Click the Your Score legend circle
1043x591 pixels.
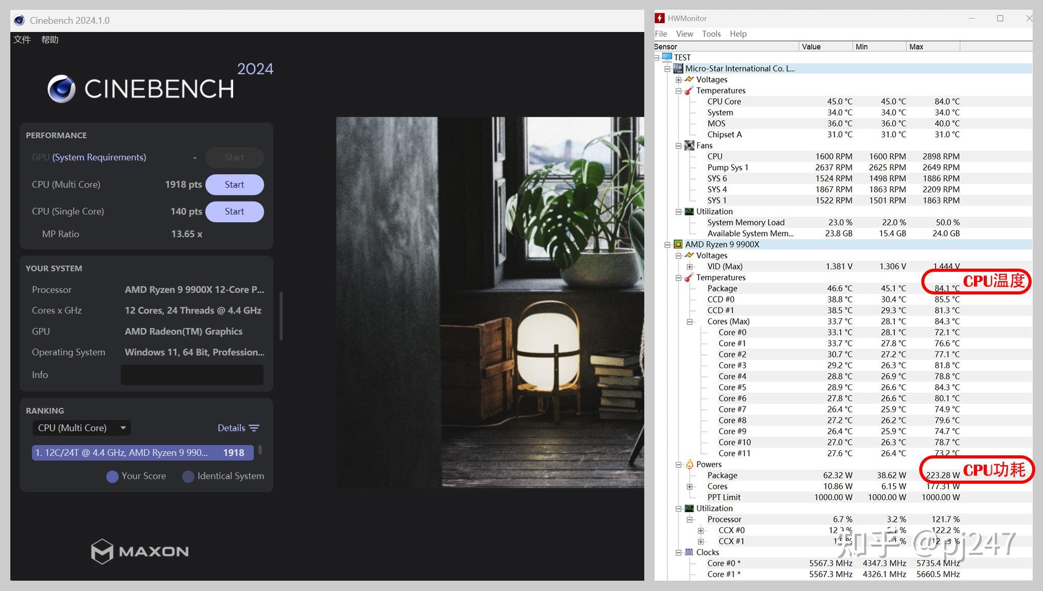point(112,477)
